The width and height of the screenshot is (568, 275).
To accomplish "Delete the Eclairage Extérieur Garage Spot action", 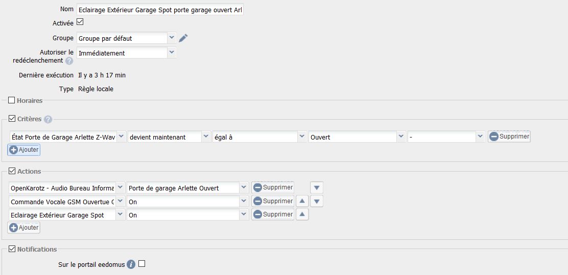I will (273, 214).
